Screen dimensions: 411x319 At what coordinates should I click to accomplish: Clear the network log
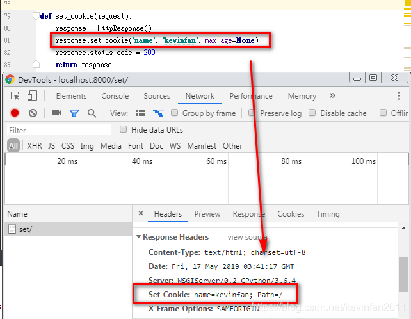[x=33, y=113]
